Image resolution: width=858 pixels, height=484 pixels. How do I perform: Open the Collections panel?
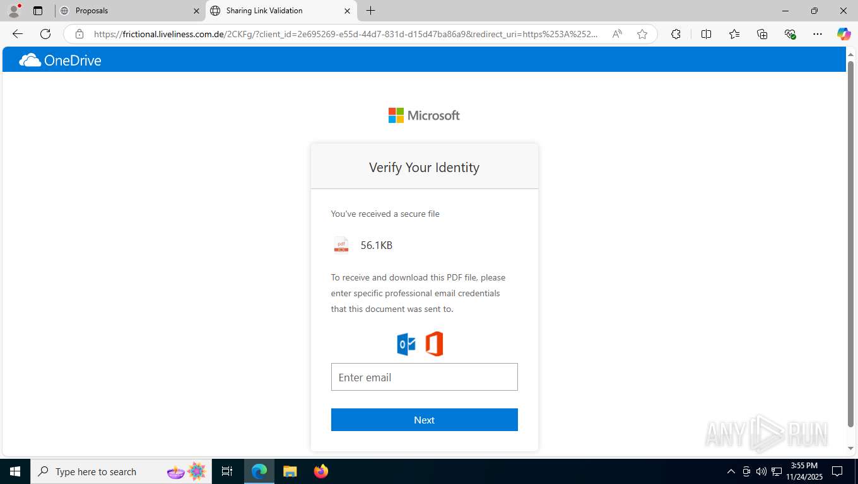(x=762, y=34)
